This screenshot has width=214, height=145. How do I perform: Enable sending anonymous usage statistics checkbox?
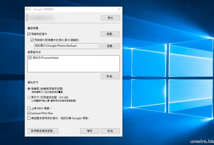pos(29,118)
